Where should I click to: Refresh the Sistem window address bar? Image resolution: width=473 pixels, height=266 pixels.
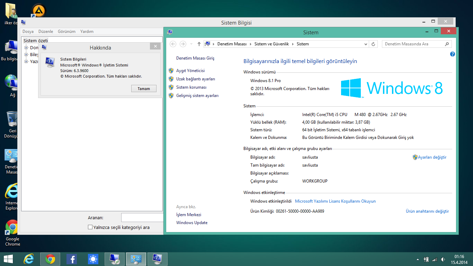pos(373,44)
